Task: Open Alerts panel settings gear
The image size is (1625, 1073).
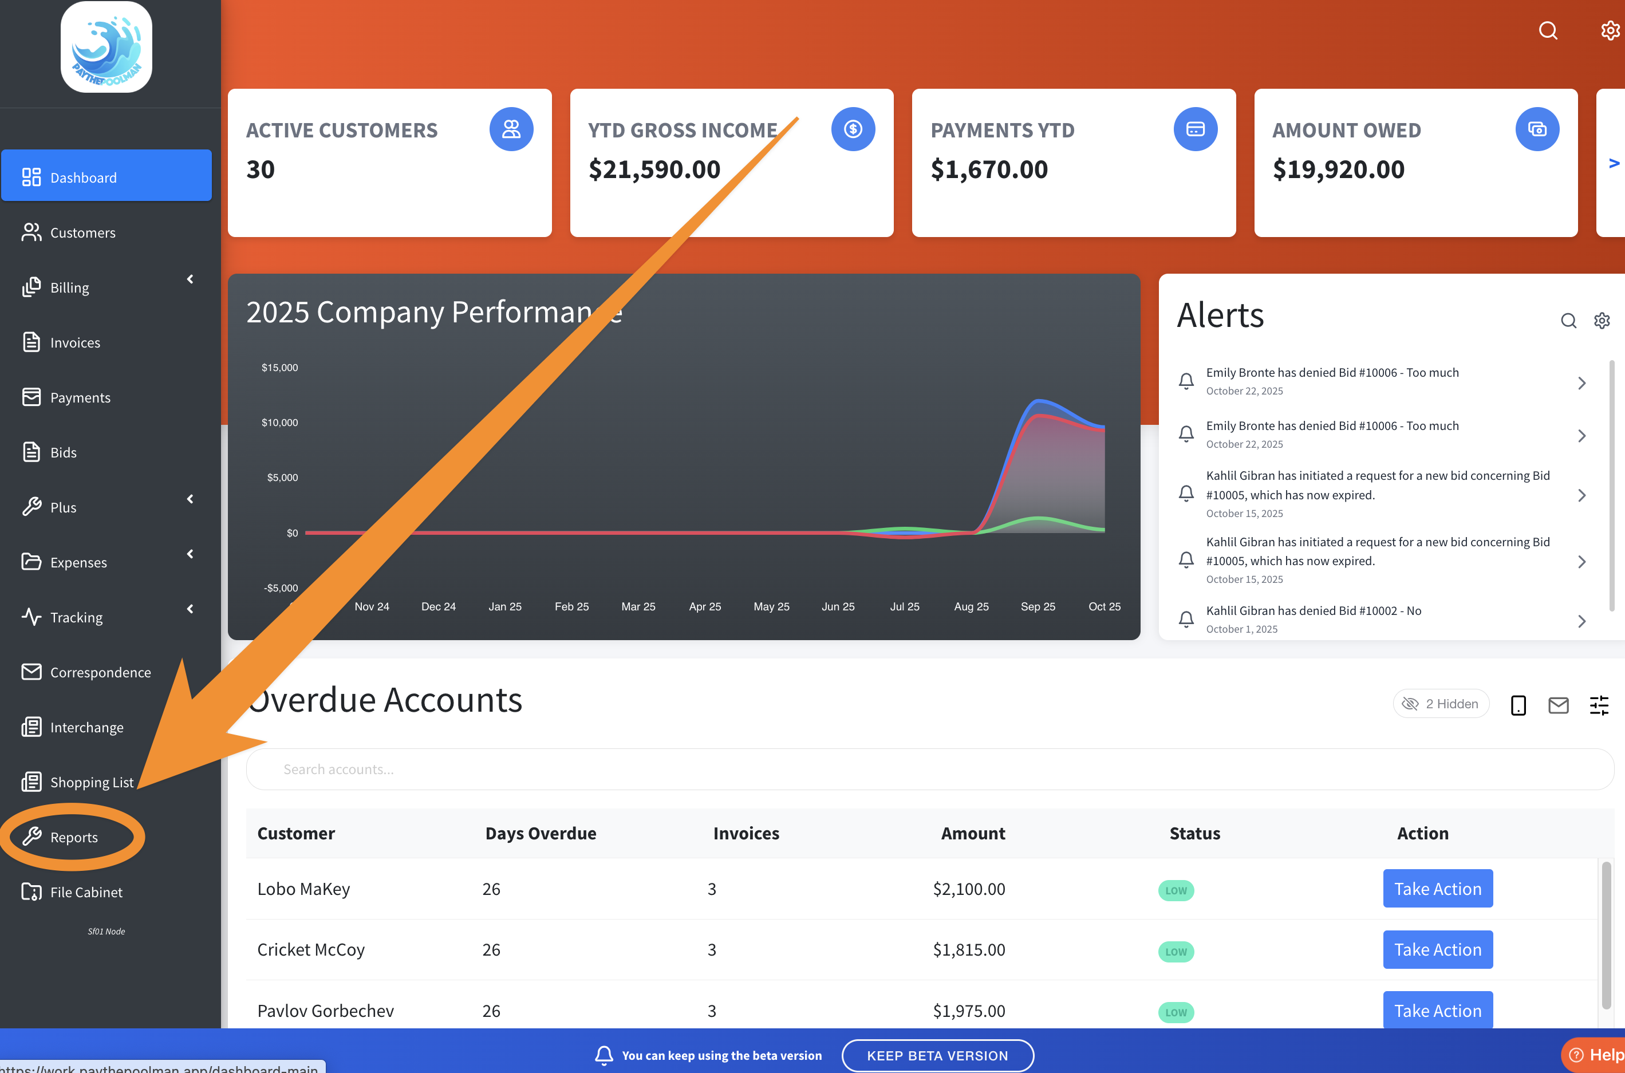Action: click(x=1602, y=320)
